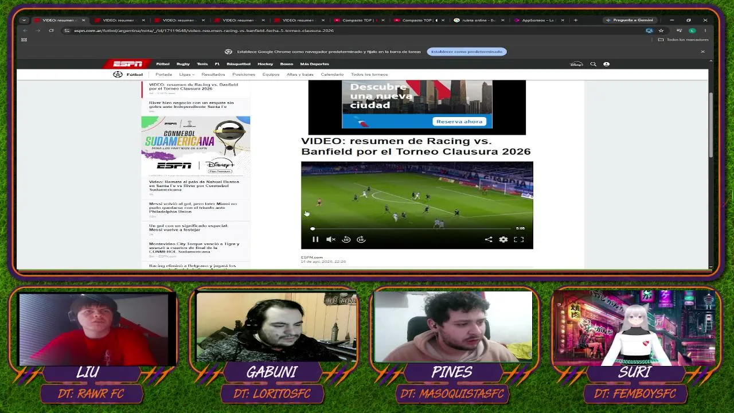Open River hizo negocio con un empate article
Image resolution: width=734 pixels, height=413 pixels.
pyautogui.click(x=192, y=104)
